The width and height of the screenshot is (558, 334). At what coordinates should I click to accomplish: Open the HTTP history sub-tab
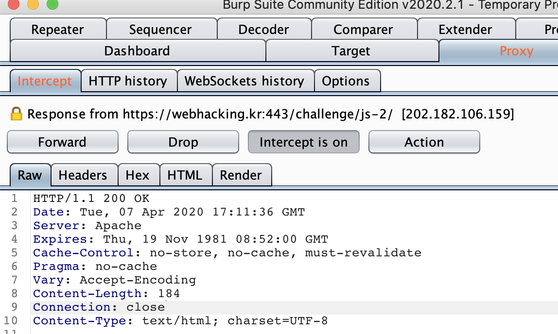pyautogui.click(x=129, y=81)
